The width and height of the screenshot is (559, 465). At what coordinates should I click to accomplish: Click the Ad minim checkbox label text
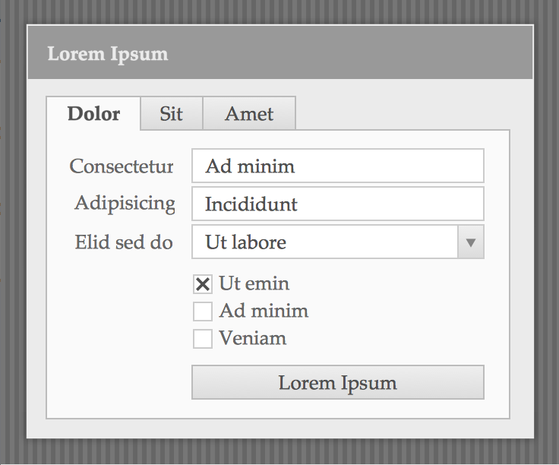click(264, 311)
